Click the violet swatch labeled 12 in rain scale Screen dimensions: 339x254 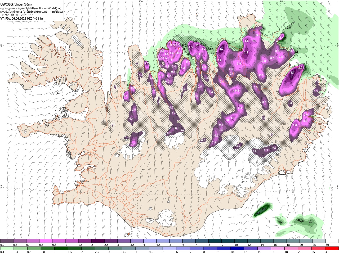[x=251, y=248]
